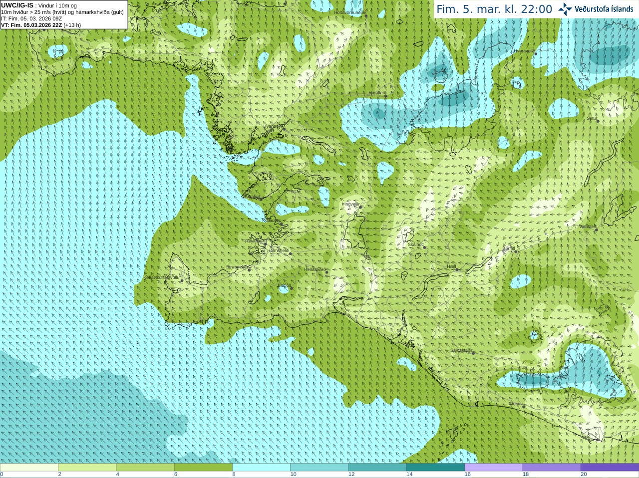Click the Hvanneyri station label
Screen dimensions: 639x478
tap(273, 126)
